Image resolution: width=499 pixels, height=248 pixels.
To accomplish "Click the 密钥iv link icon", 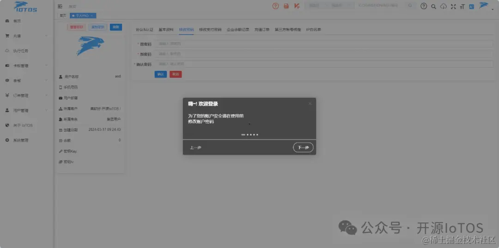I will tap(61, 162).
